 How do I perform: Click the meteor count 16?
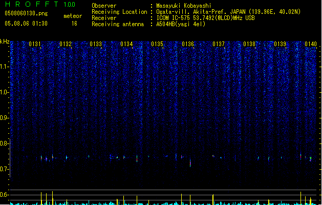pyautogui.click(x=74, y=24)
